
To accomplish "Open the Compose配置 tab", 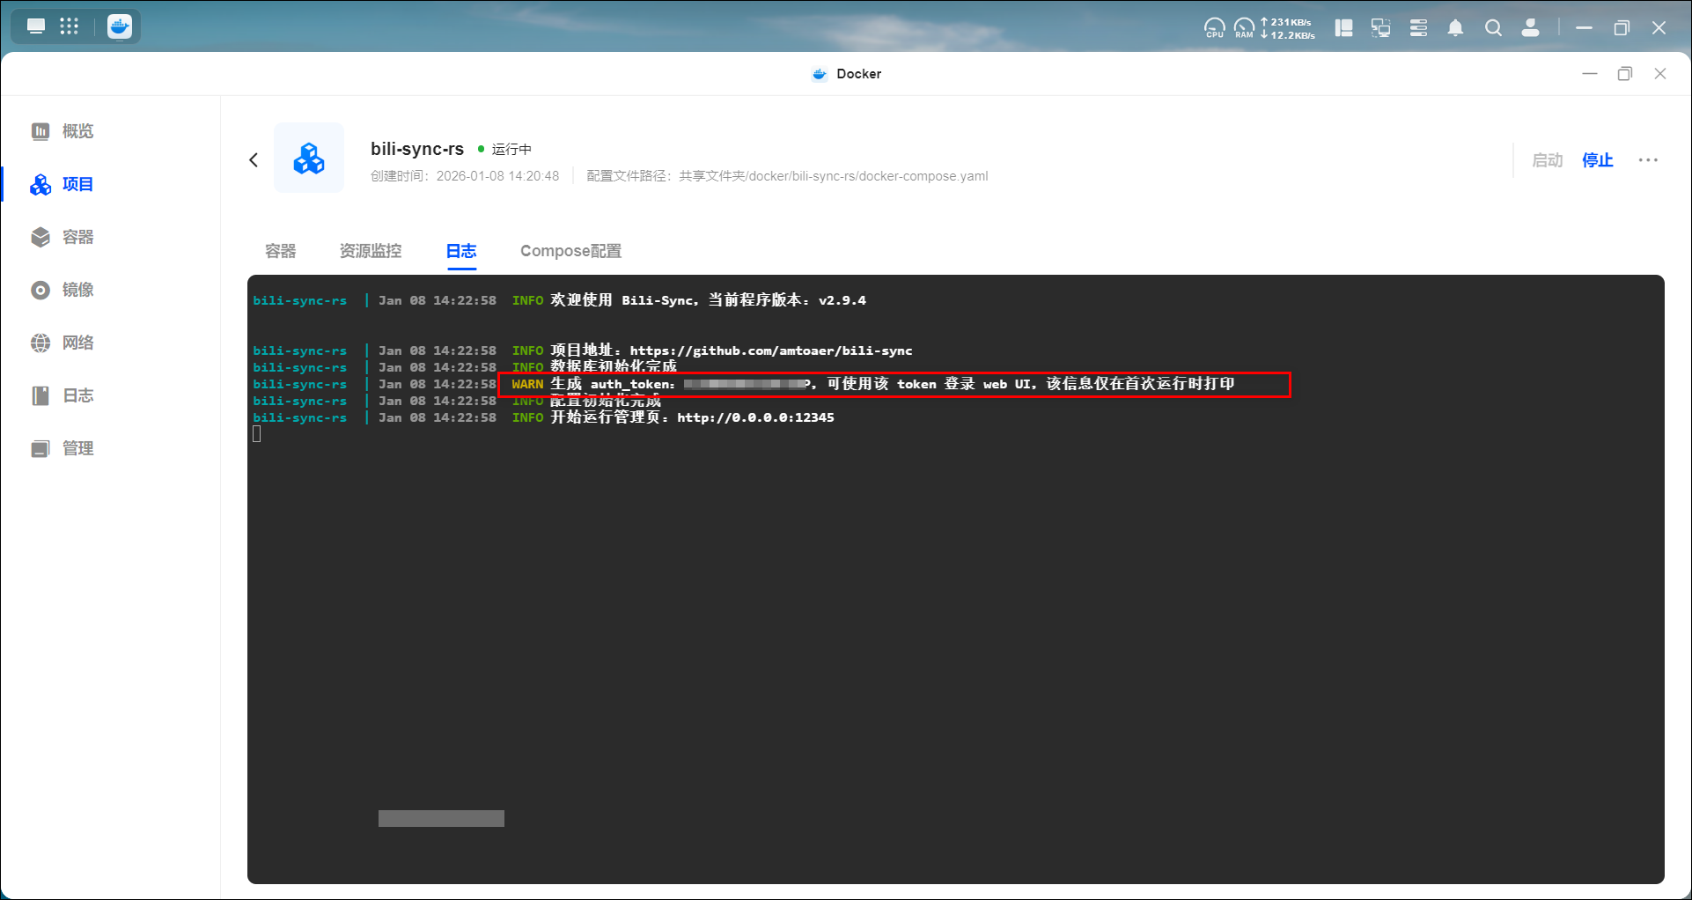I will pyautogui.click(x=570, y=251).
